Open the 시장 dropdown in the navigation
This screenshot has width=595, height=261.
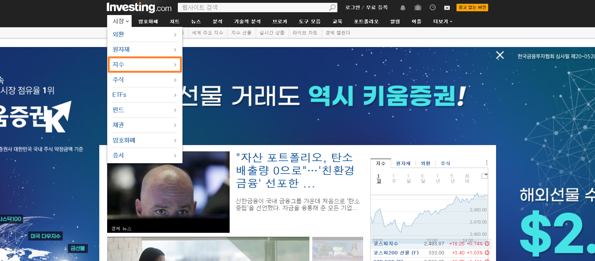point(119,21)
